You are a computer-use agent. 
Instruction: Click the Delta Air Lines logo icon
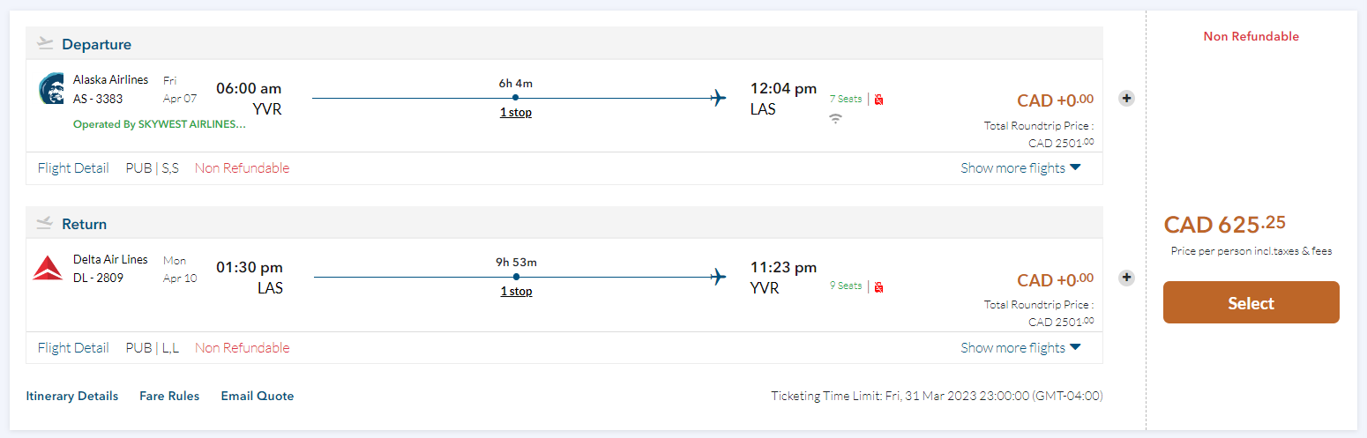tap(48, 268)
